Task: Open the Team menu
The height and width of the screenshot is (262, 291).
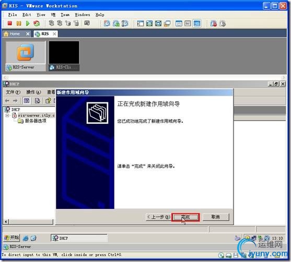Action: pos(65,15)
